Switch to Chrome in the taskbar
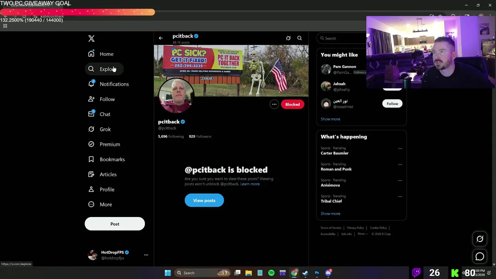The image size is (496, 279). click(x=294, y=273)
